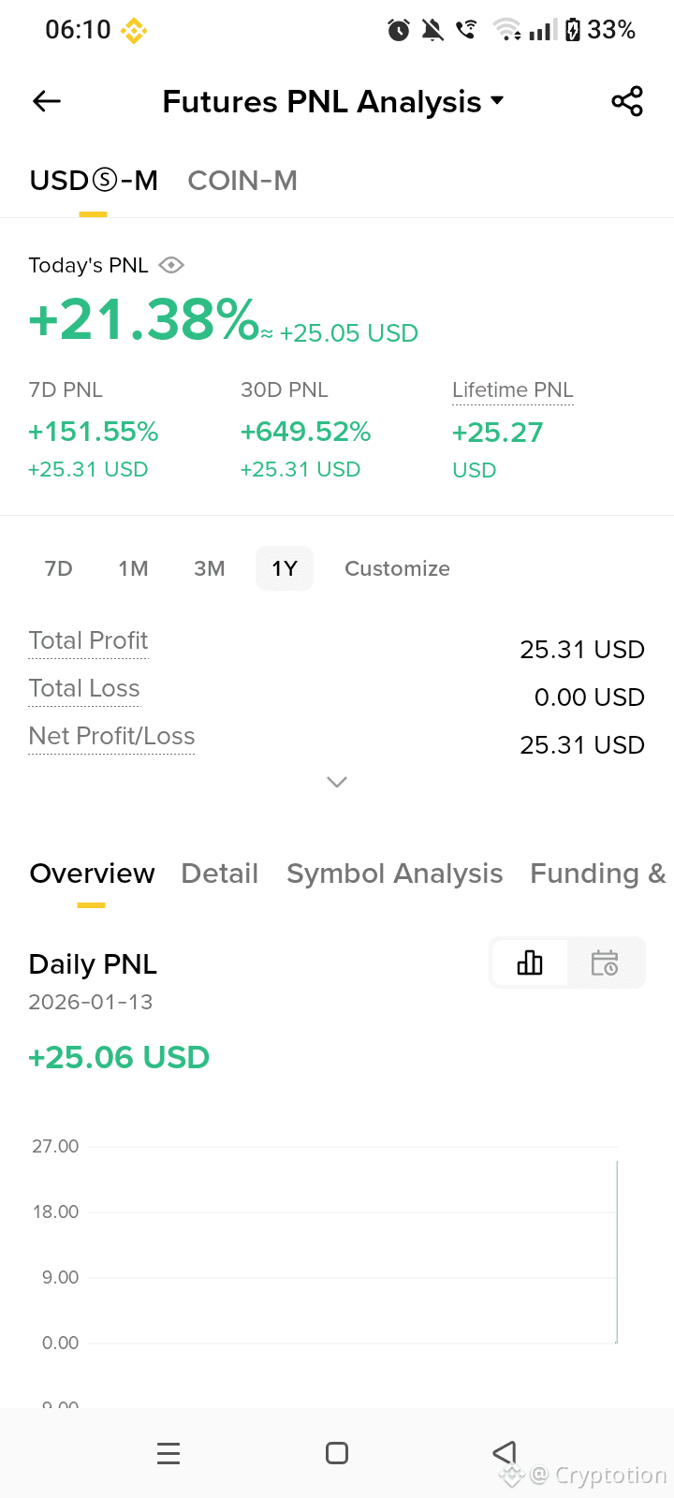
Task: Tap the Net Profit/Loss label
Action: click(111, 736)
